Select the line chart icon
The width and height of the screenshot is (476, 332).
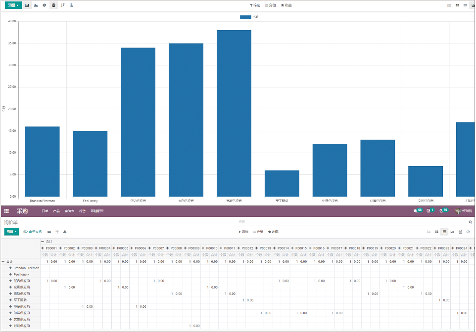coord(36,5)
